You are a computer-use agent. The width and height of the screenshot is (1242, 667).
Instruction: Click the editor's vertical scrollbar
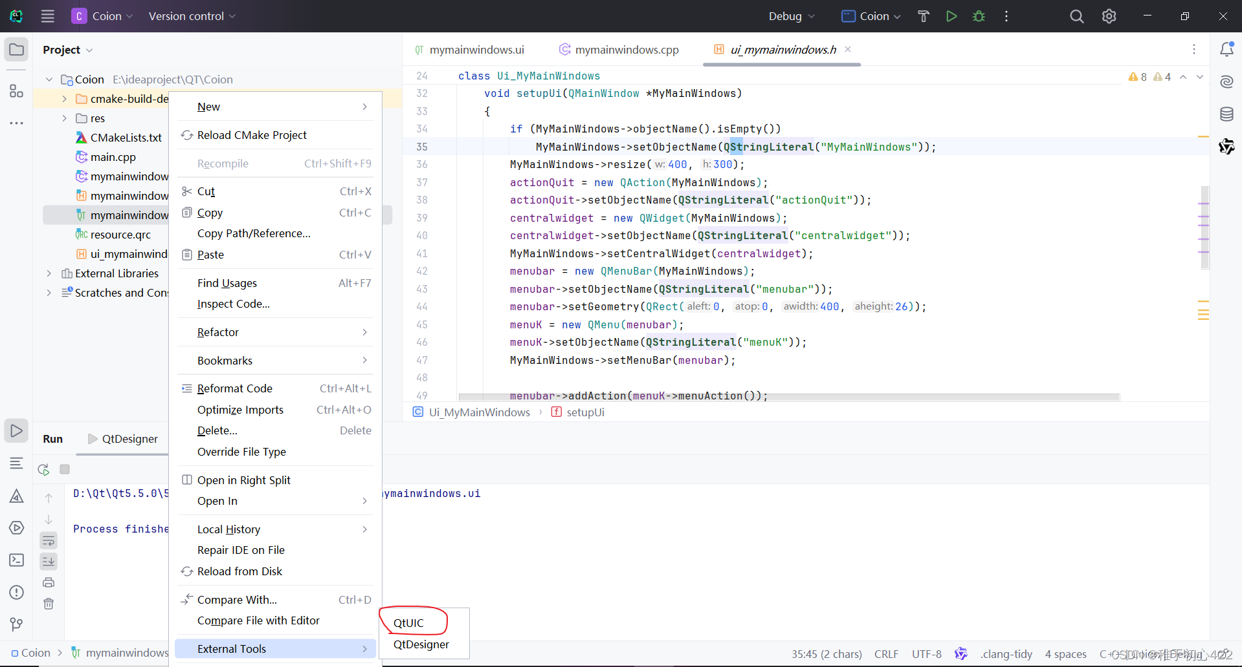1205,226
